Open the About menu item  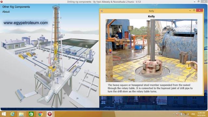[6, 12]
